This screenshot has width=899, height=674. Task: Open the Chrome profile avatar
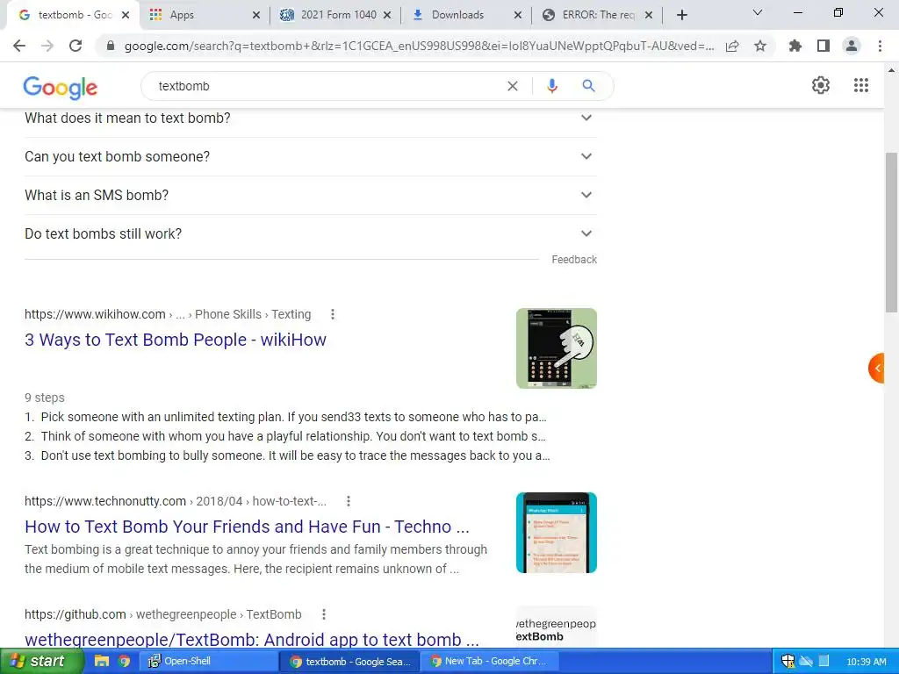pyautogui.click(x=852, y=46)
